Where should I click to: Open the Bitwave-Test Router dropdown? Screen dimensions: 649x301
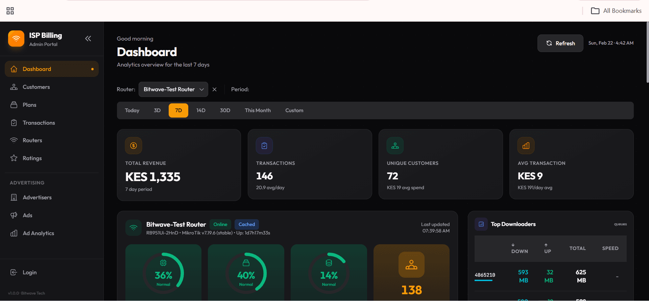173,89
